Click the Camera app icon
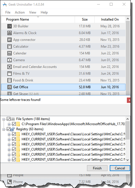 (x=10, y=60)
